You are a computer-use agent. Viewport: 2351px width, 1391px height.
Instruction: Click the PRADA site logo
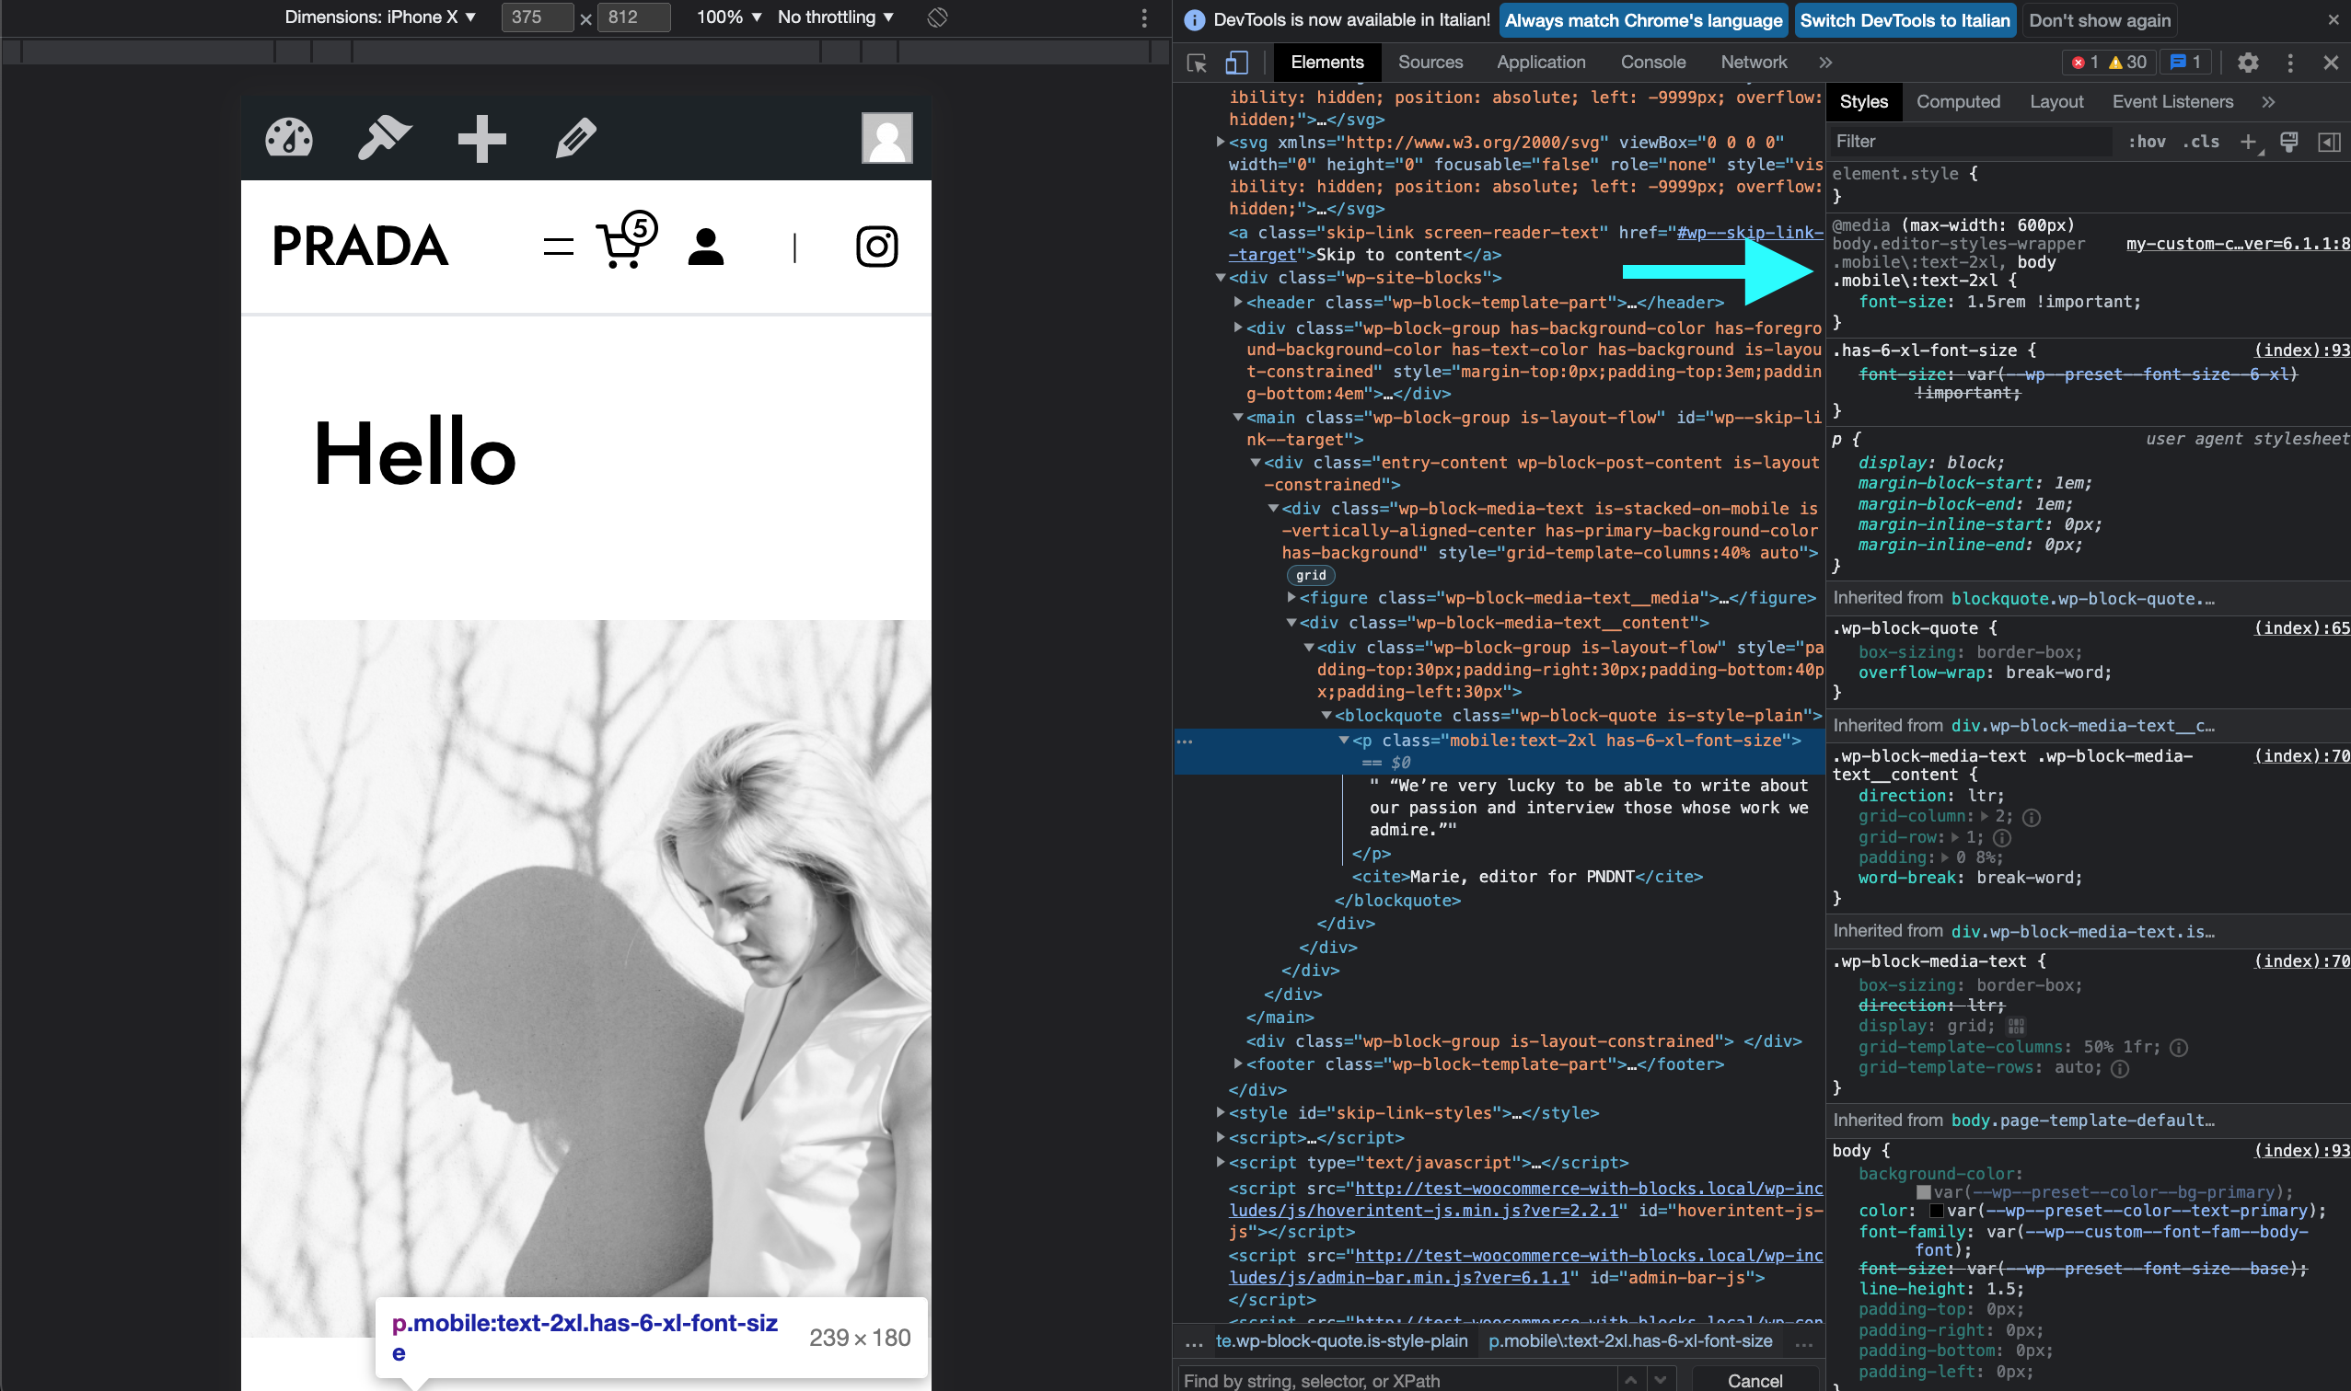pos(359,247)
